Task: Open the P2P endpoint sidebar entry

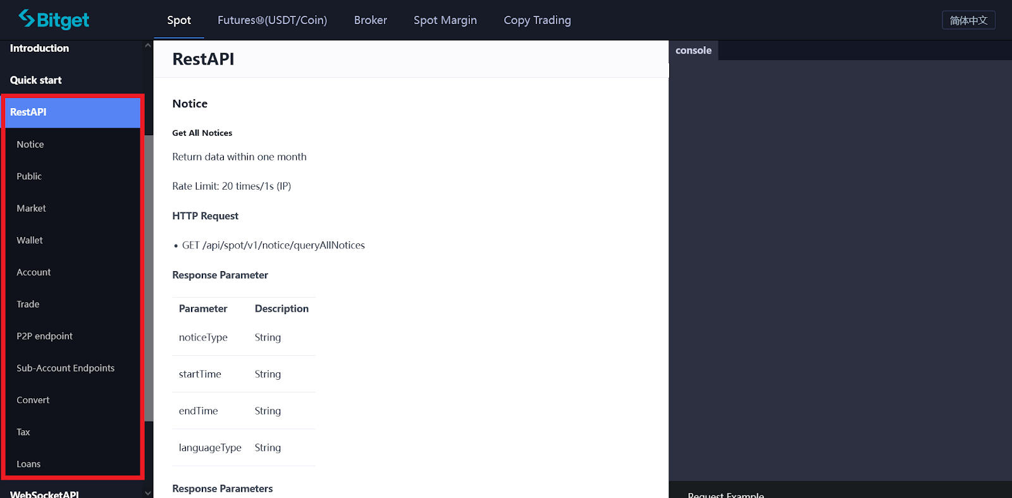Action: 44,336
